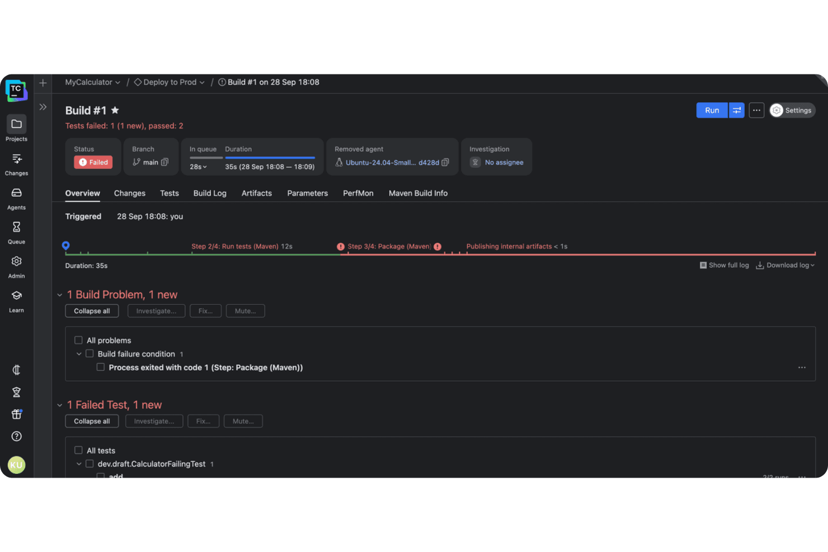This screenshot has width=828, height=552.
Task: Switch to the Artifacts tab
Action: (257, 193)
